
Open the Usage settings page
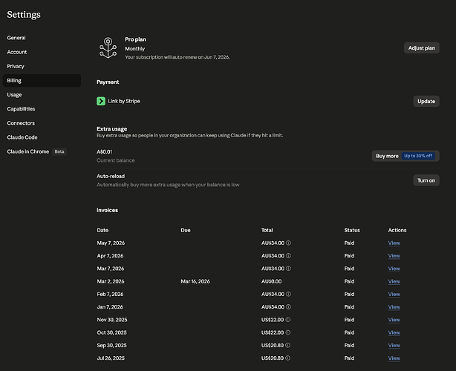pyautogui.click(x=14, y=95)
